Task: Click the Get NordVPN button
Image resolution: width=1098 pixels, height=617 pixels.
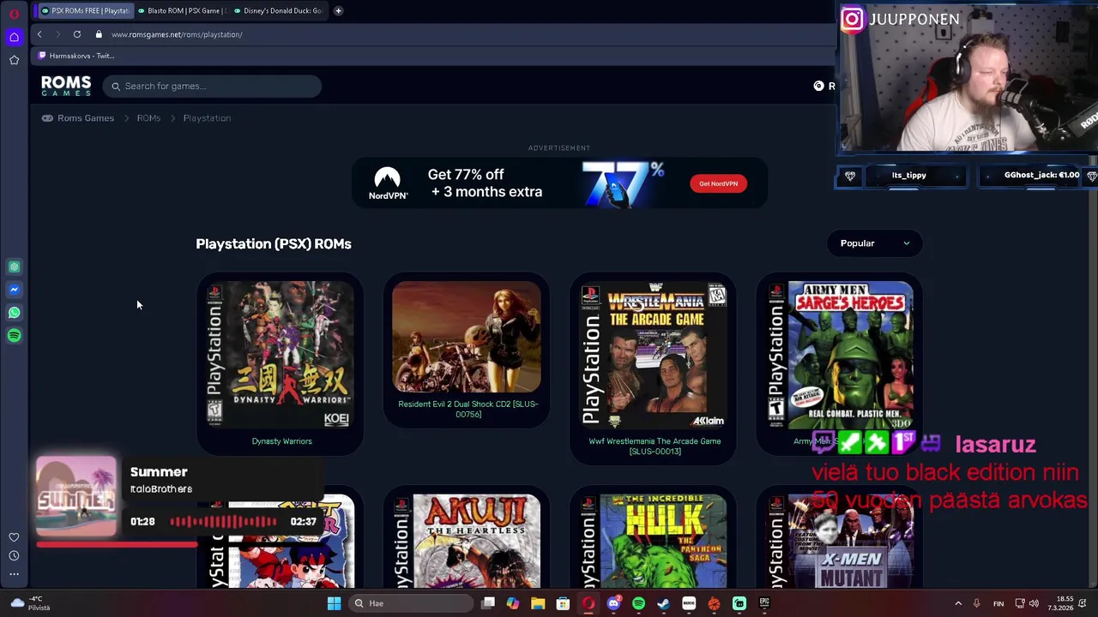Action: point(718,183)
